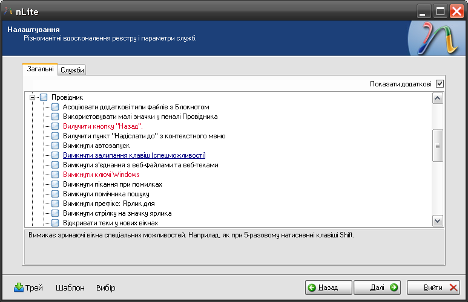Click the scrollbar down arrow in the list
Screen dimensions: 468x302
pyautogui.click(x=438, y=221)
